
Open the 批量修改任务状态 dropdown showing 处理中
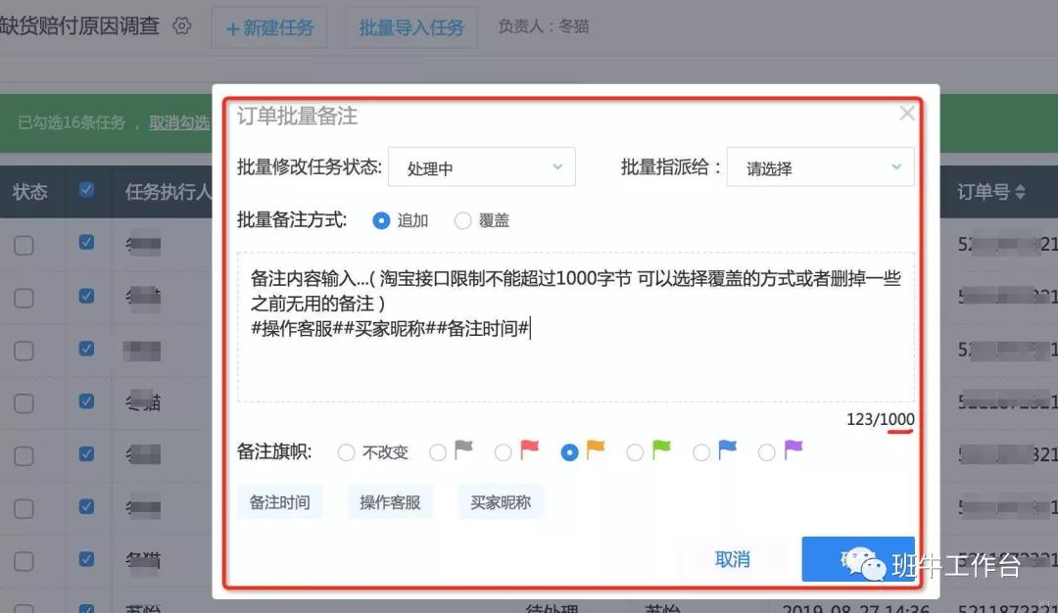481,167
